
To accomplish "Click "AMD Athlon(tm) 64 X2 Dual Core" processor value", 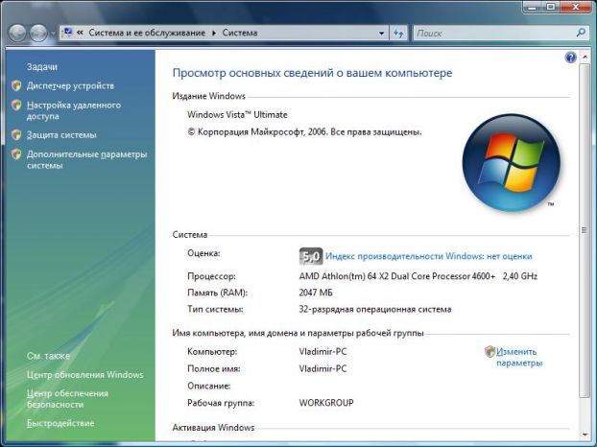I will point(418,276).
